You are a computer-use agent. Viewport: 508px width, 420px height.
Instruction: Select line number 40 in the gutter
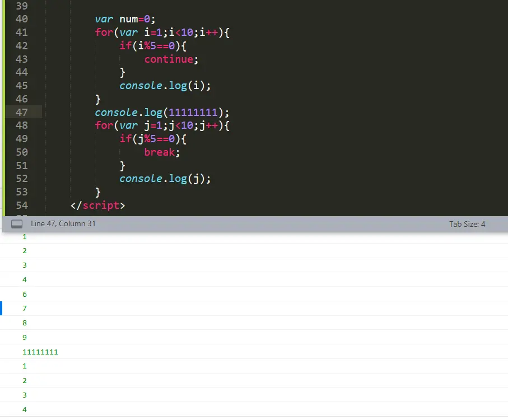coord(22,19)
